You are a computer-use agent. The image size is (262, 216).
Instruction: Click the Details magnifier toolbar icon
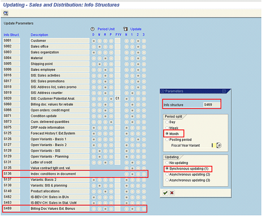click(6, 14)
